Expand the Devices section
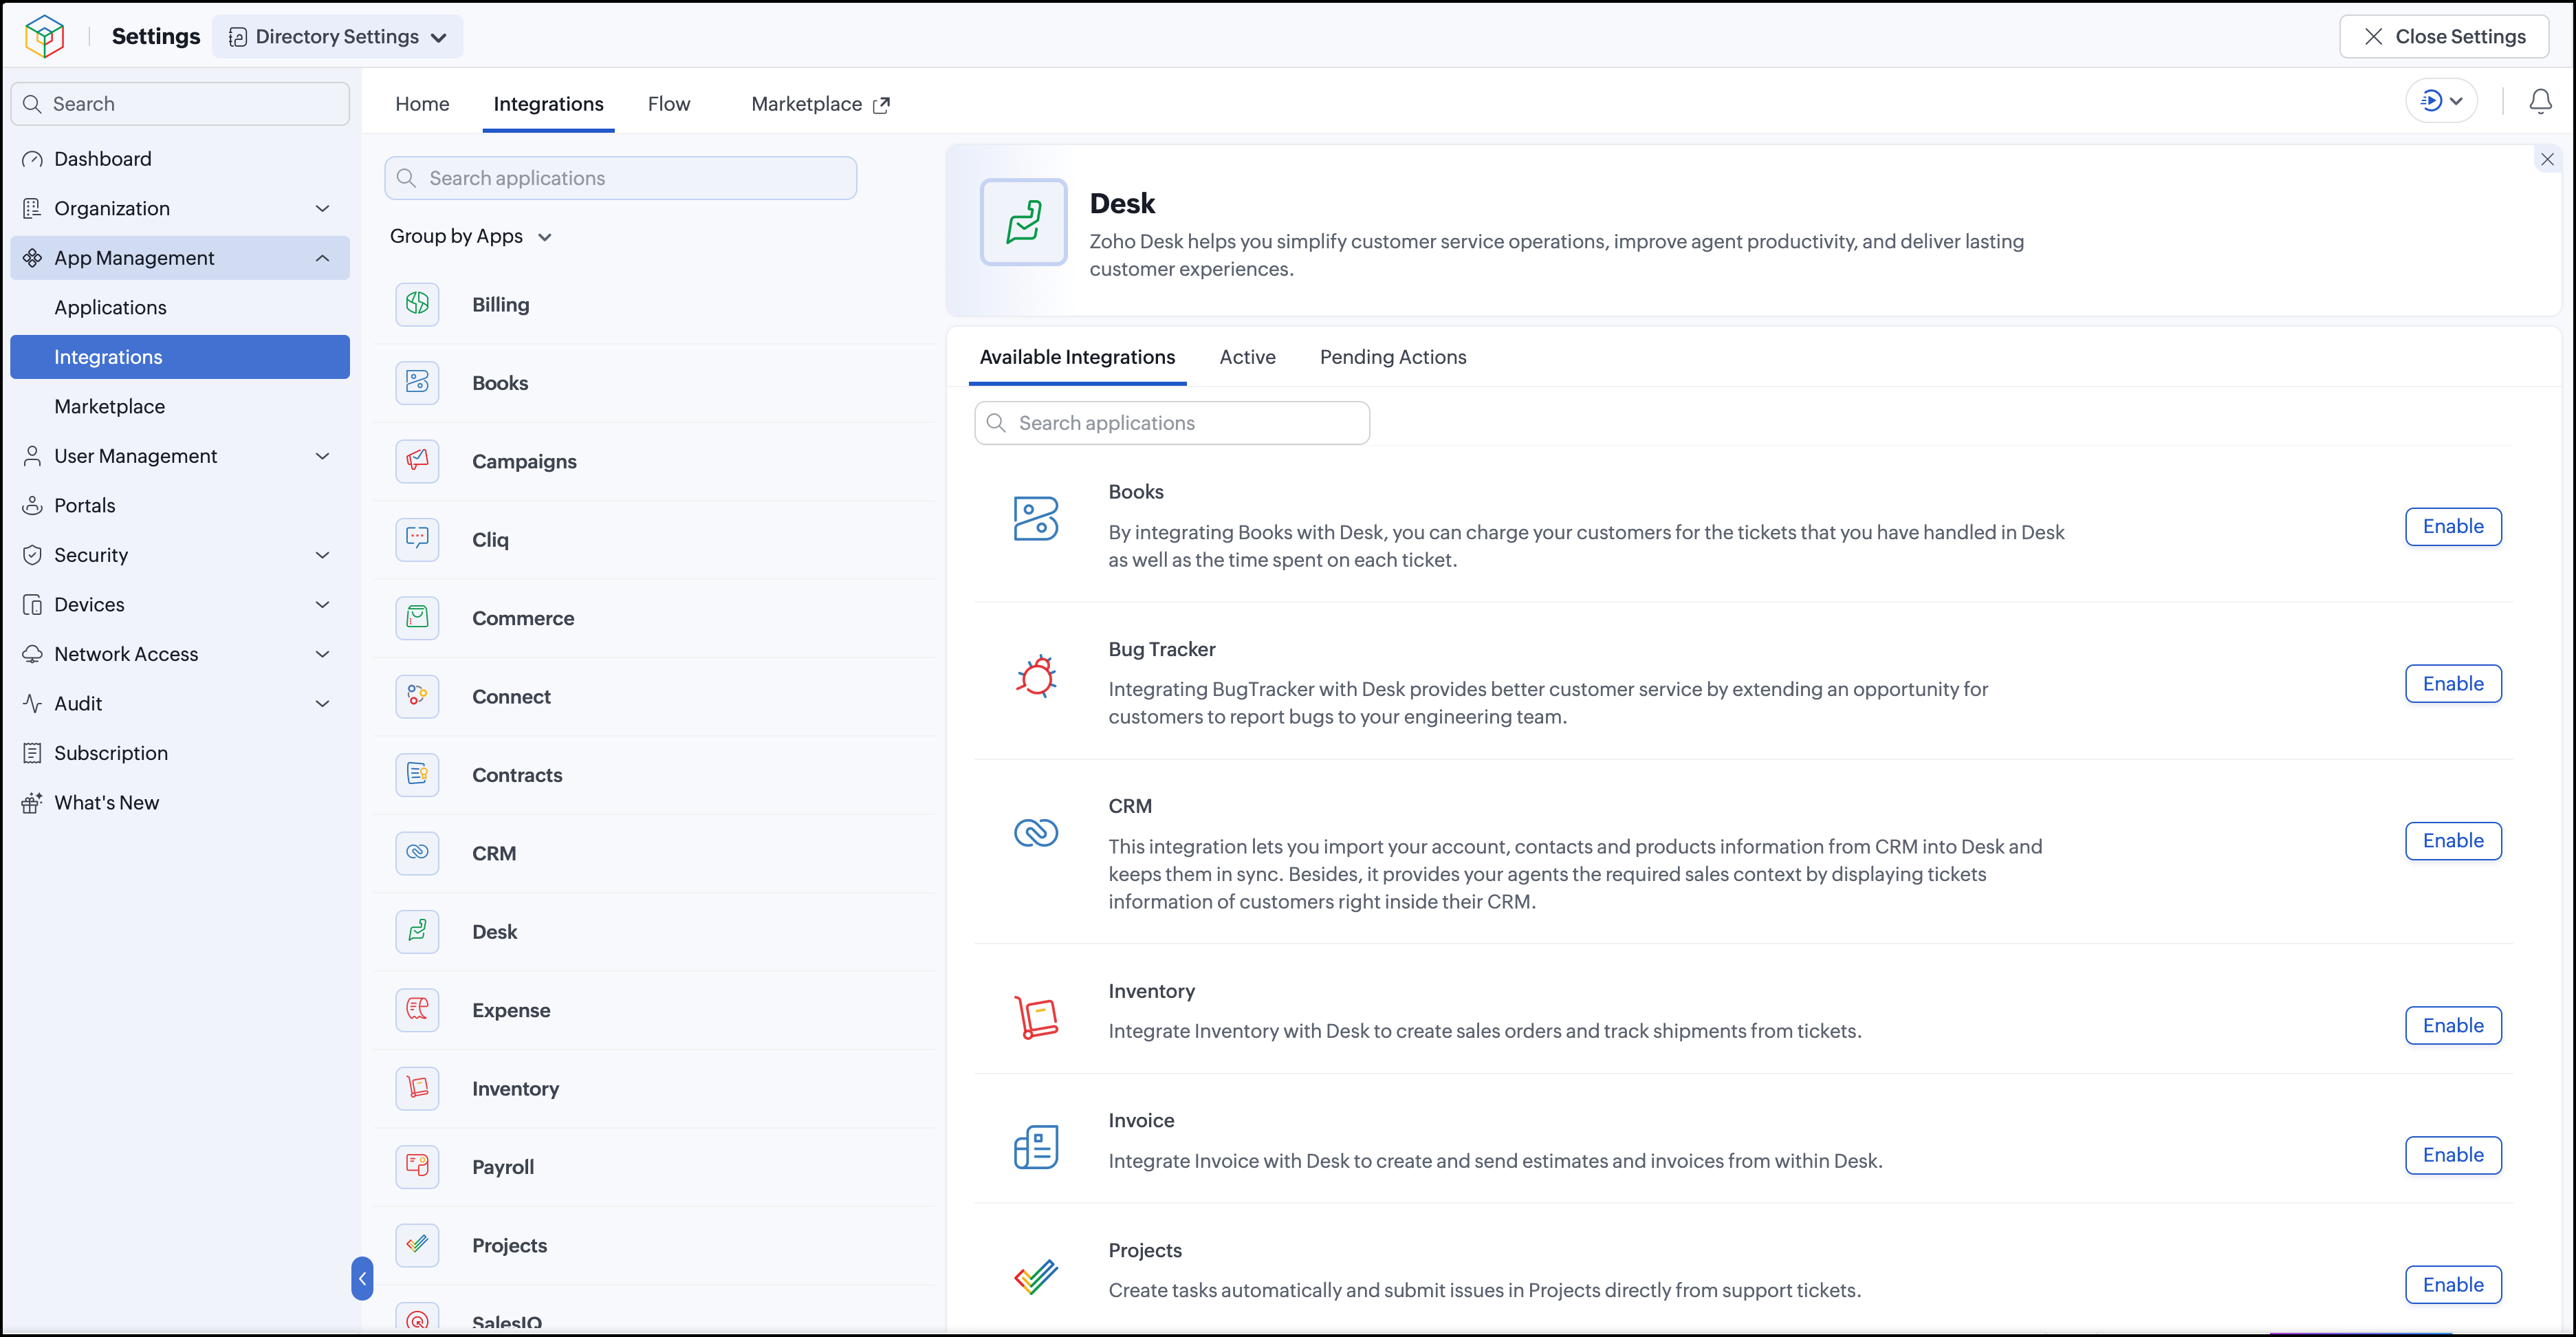This screenshot has width=2576, height=1337. coord(322,604)
